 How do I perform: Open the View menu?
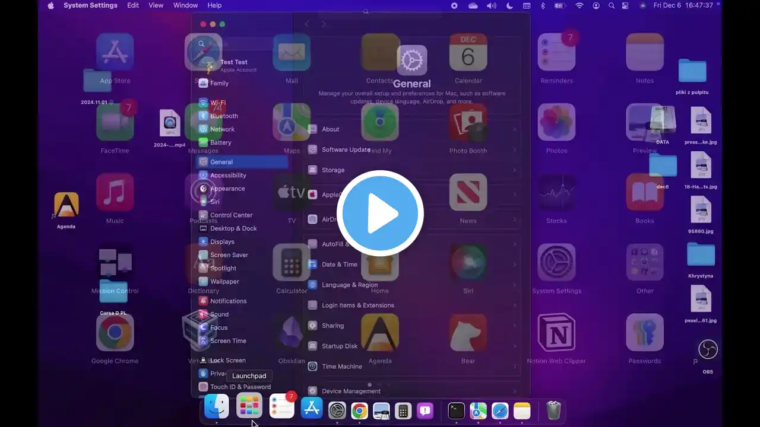(x=156, y=5)
